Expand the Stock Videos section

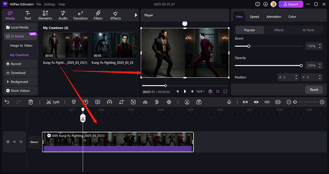[20, 91]
